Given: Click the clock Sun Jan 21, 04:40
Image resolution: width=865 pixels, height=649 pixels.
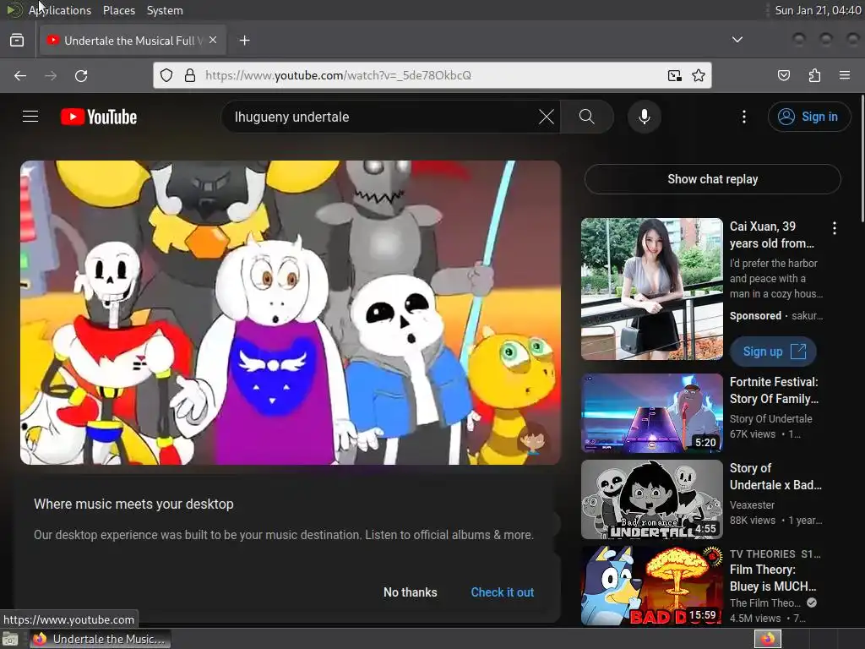Looking at the screenshot, I should (x=818, y=10).
